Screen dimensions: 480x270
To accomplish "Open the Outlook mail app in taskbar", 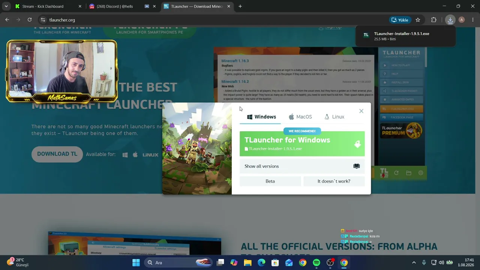I will coord(289,262).
